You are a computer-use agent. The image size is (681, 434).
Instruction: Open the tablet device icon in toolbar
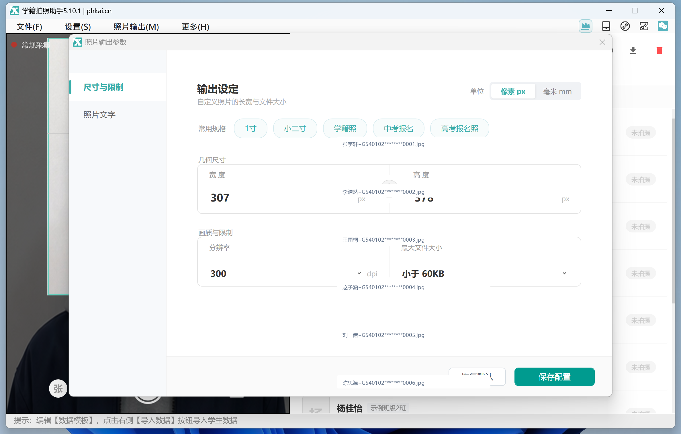coord(606,26)
